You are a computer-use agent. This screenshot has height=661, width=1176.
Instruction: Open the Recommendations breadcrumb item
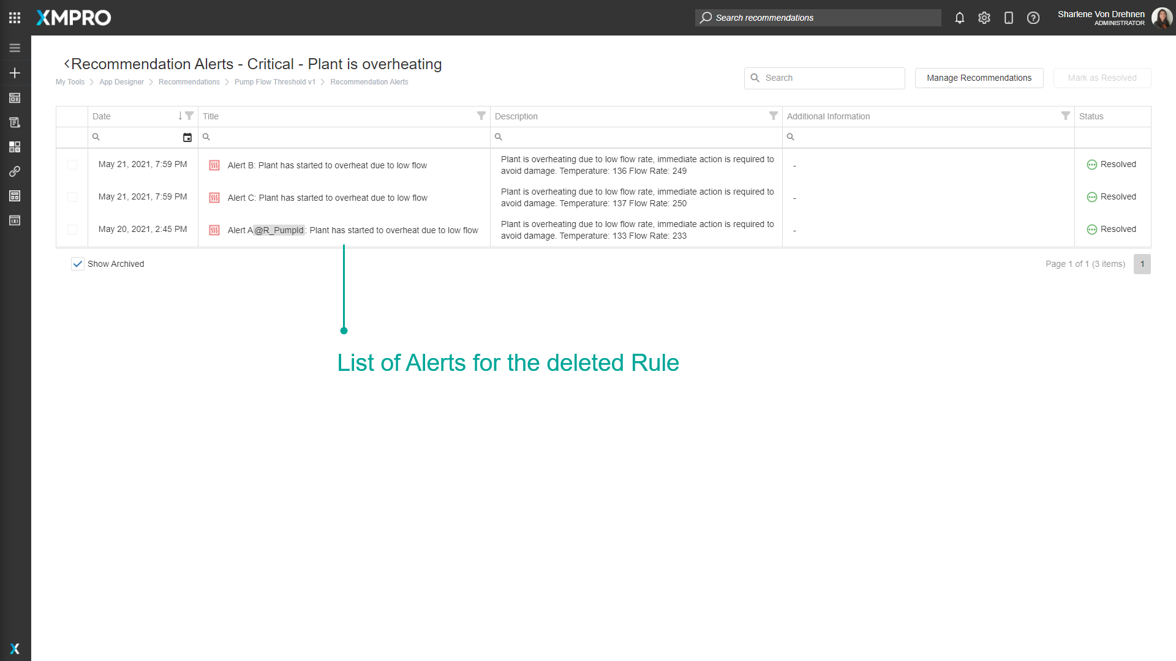189,81
